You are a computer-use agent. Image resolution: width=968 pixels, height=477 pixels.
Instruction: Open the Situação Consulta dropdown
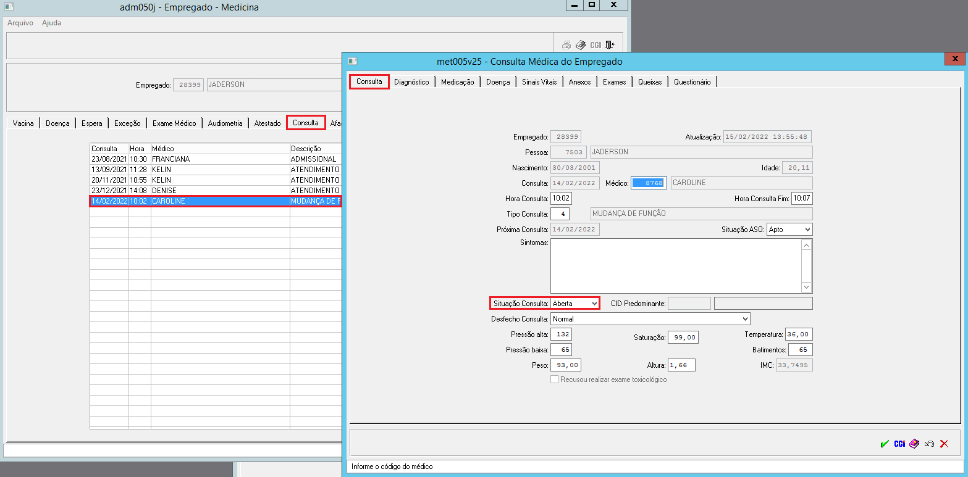[575, 303]
